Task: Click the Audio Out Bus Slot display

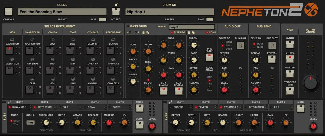Action: point(240,45)
